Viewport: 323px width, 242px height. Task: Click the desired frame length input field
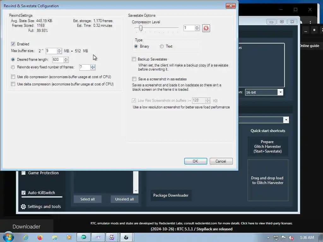coord(58,60)
